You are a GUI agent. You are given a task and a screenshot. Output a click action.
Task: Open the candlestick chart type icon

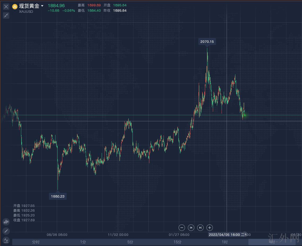[6, 222]
